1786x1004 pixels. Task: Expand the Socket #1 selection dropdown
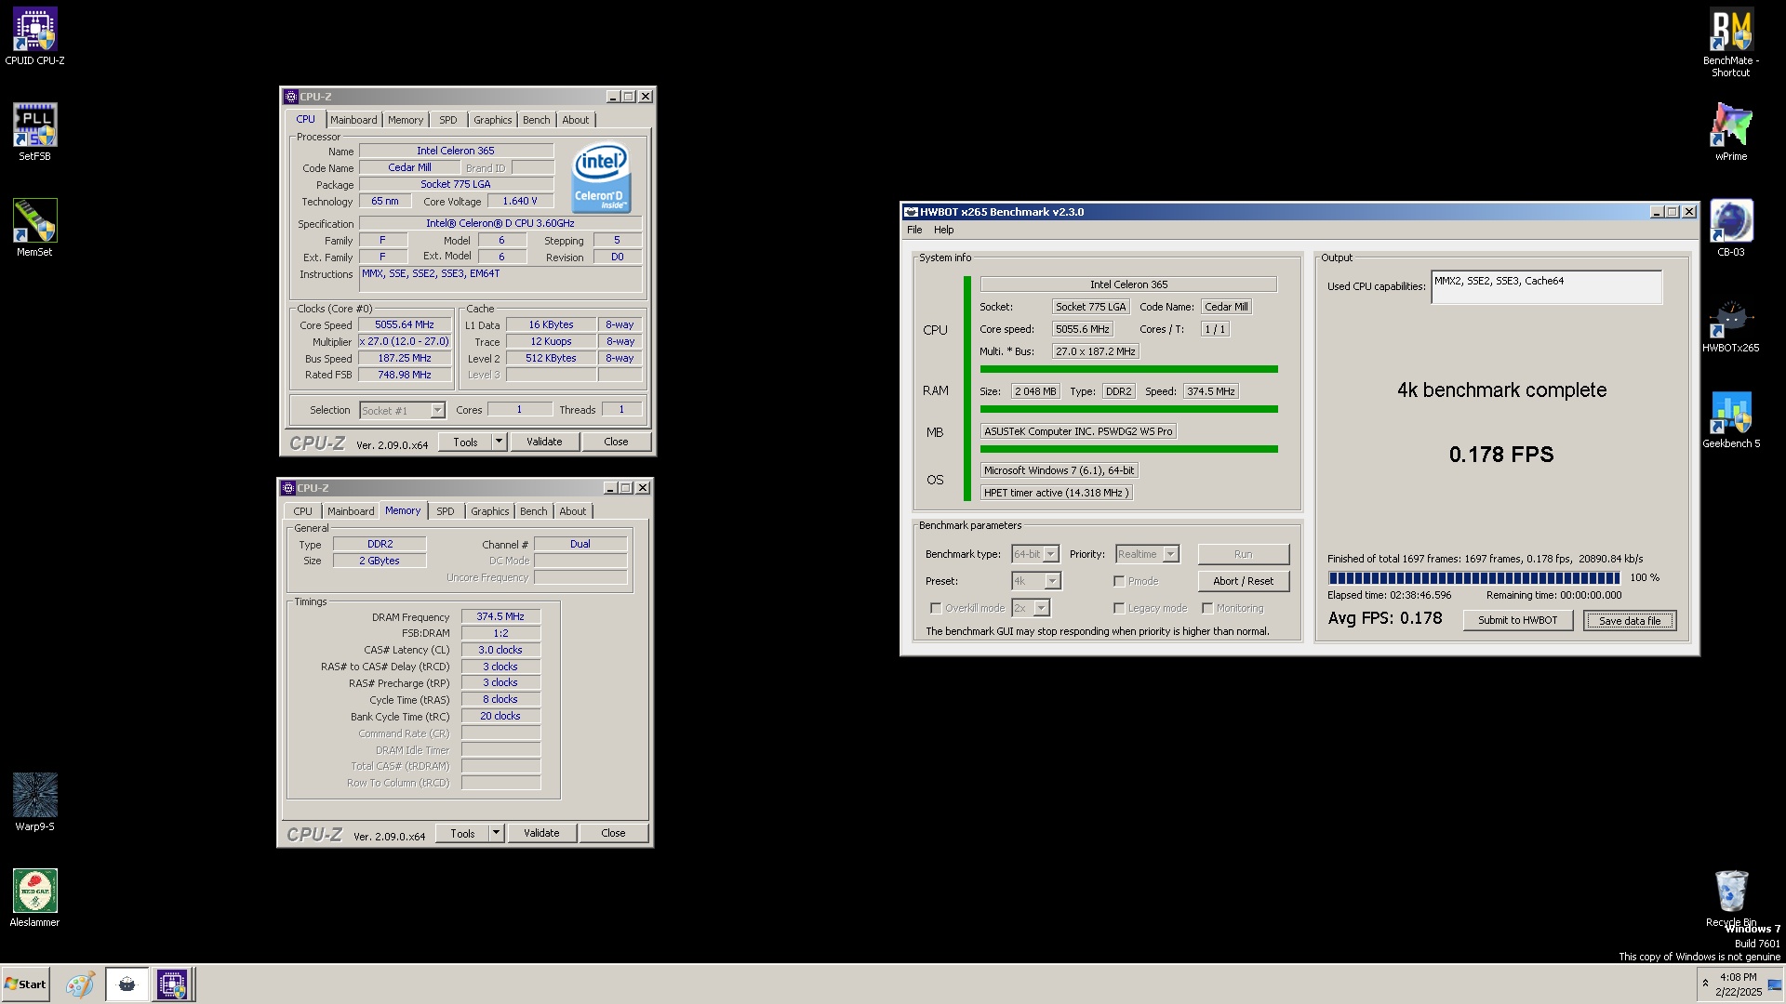tap(437, 410)
